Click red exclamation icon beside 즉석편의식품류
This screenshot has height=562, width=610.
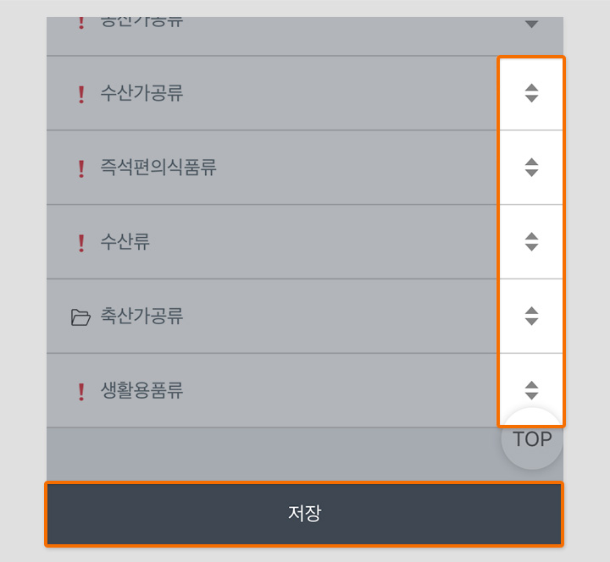point(81,168)
